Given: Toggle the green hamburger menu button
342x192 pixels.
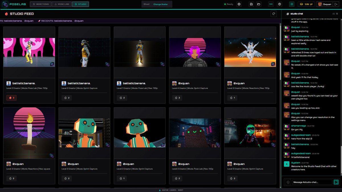Looking at the screenshot, I should coord(292,4).
